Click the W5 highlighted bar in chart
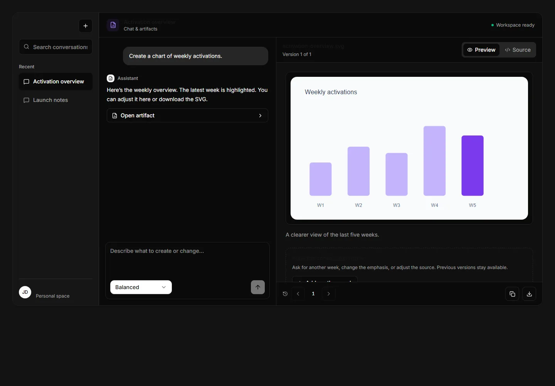Viewport: 555px width, 386px height. point(473,166)
